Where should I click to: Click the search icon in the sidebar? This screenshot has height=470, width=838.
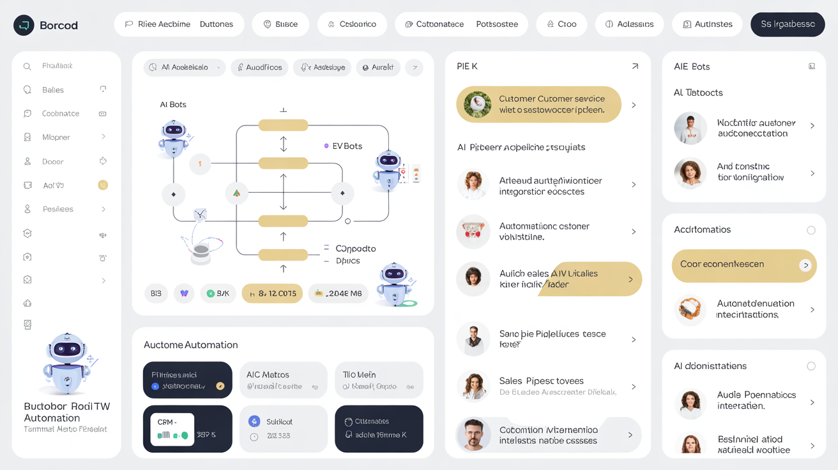click(27, 66)
